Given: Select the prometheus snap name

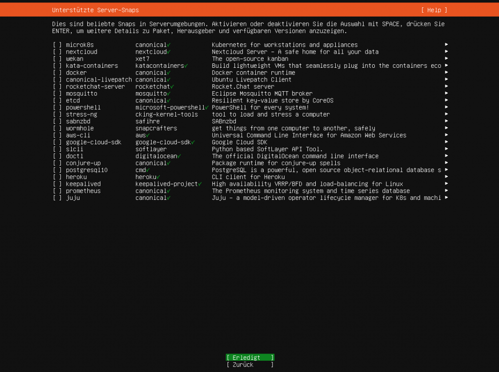Looking at the screenshot, I should [83, 191].
